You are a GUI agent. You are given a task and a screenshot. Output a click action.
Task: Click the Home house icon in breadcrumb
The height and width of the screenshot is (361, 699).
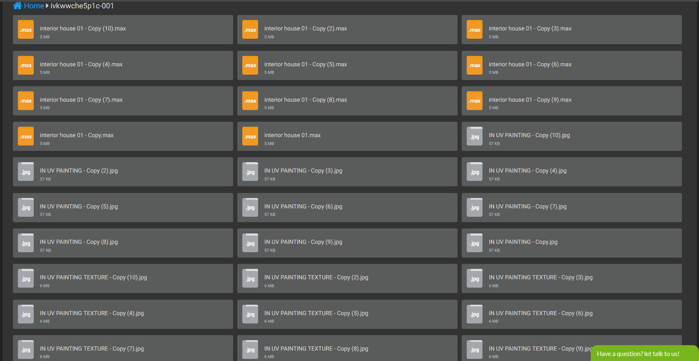coord(17,6)
